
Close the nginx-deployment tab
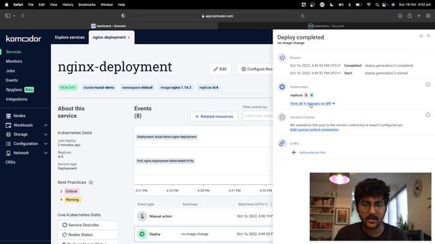(128, 37)
